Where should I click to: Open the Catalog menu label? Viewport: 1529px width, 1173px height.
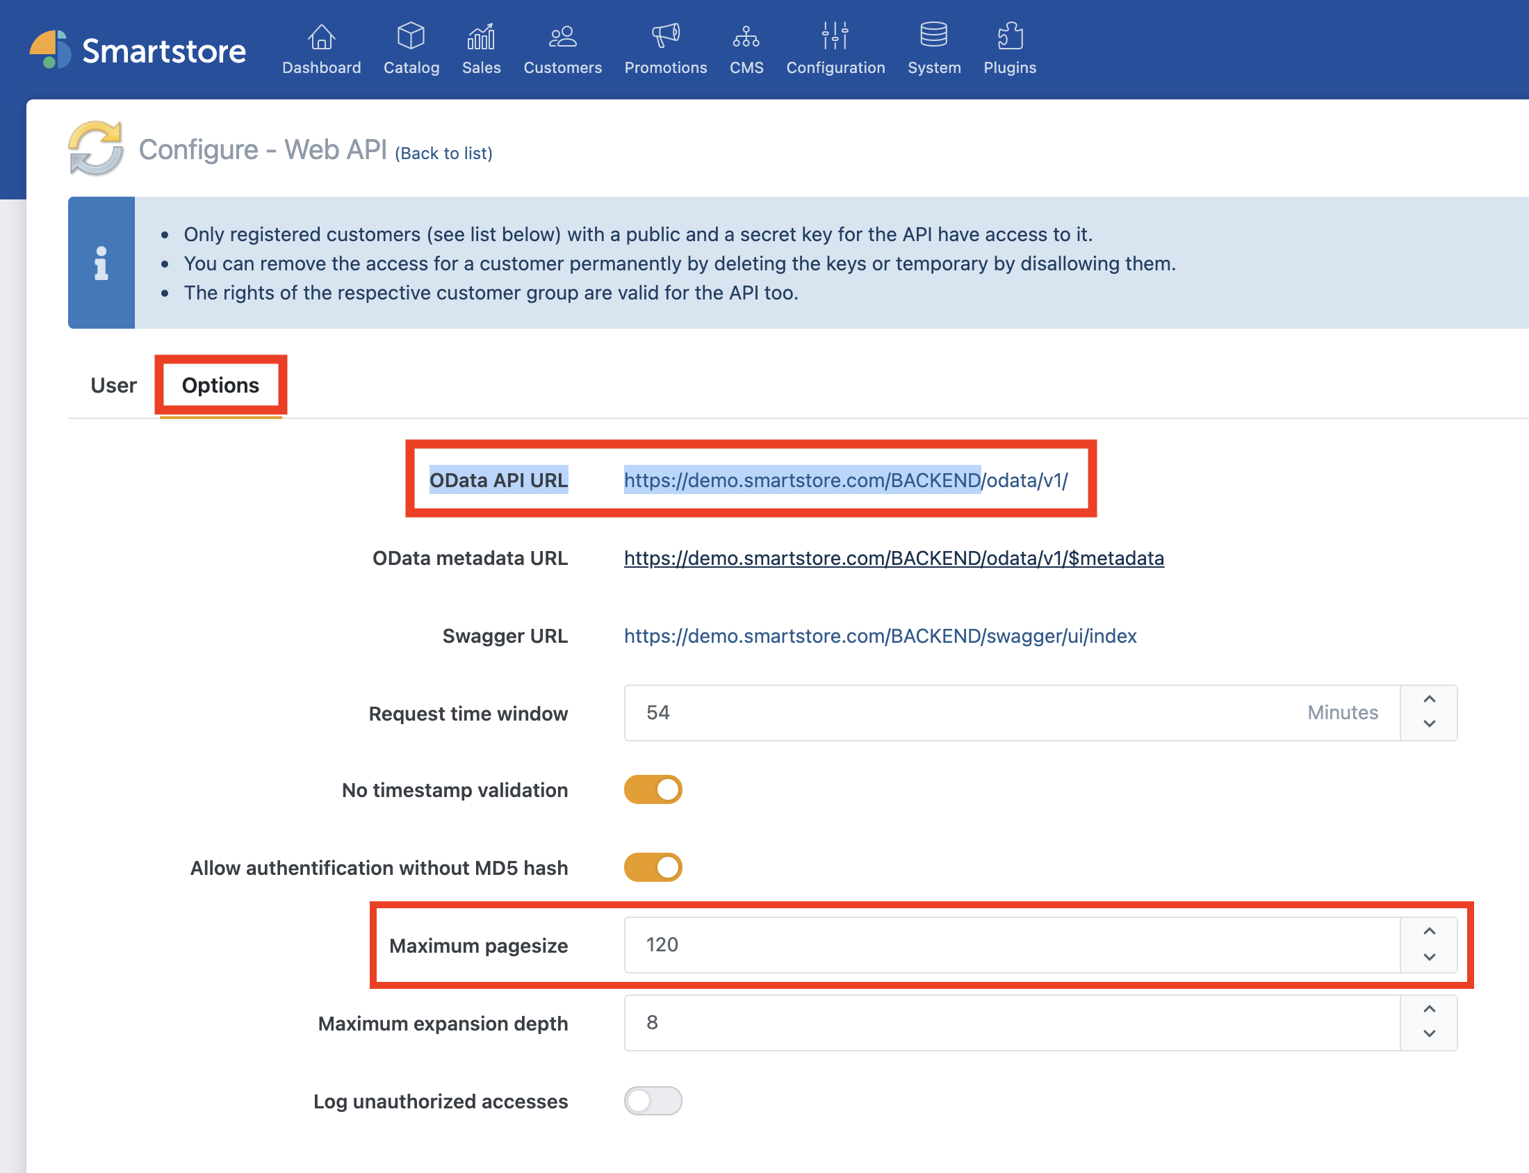click(411, 67)
